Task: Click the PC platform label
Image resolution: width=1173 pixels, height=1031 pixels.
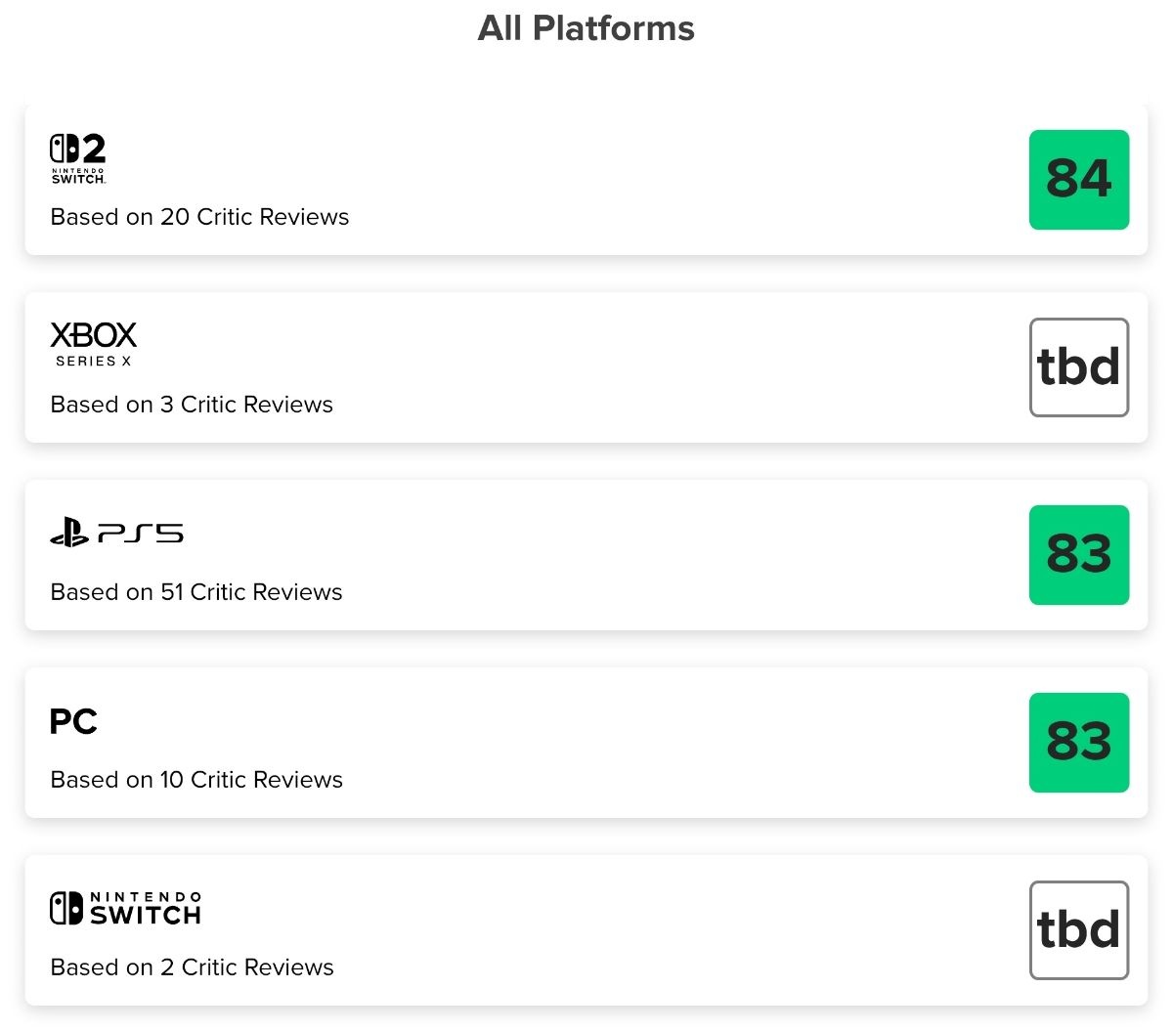Action: click(74, 721)
